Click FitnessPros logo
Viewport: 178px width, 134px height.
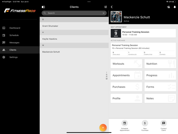(20, 11)
